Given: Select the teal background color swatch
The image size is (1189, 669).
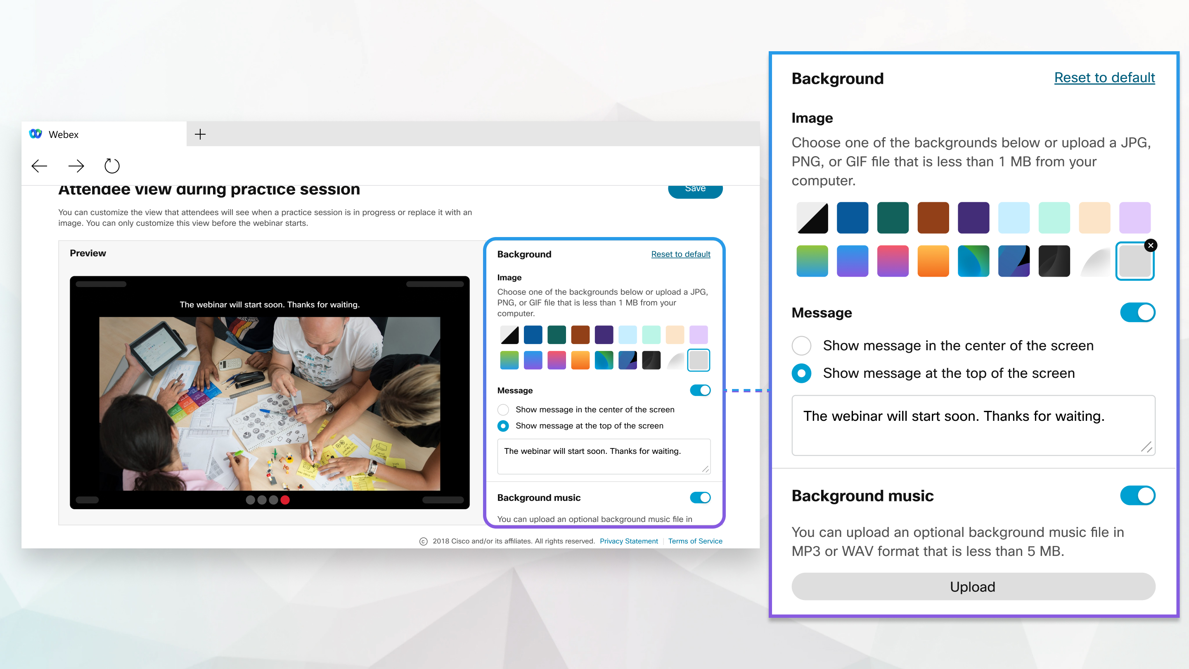Looking at the screenshot, I should tap(893, 216).
